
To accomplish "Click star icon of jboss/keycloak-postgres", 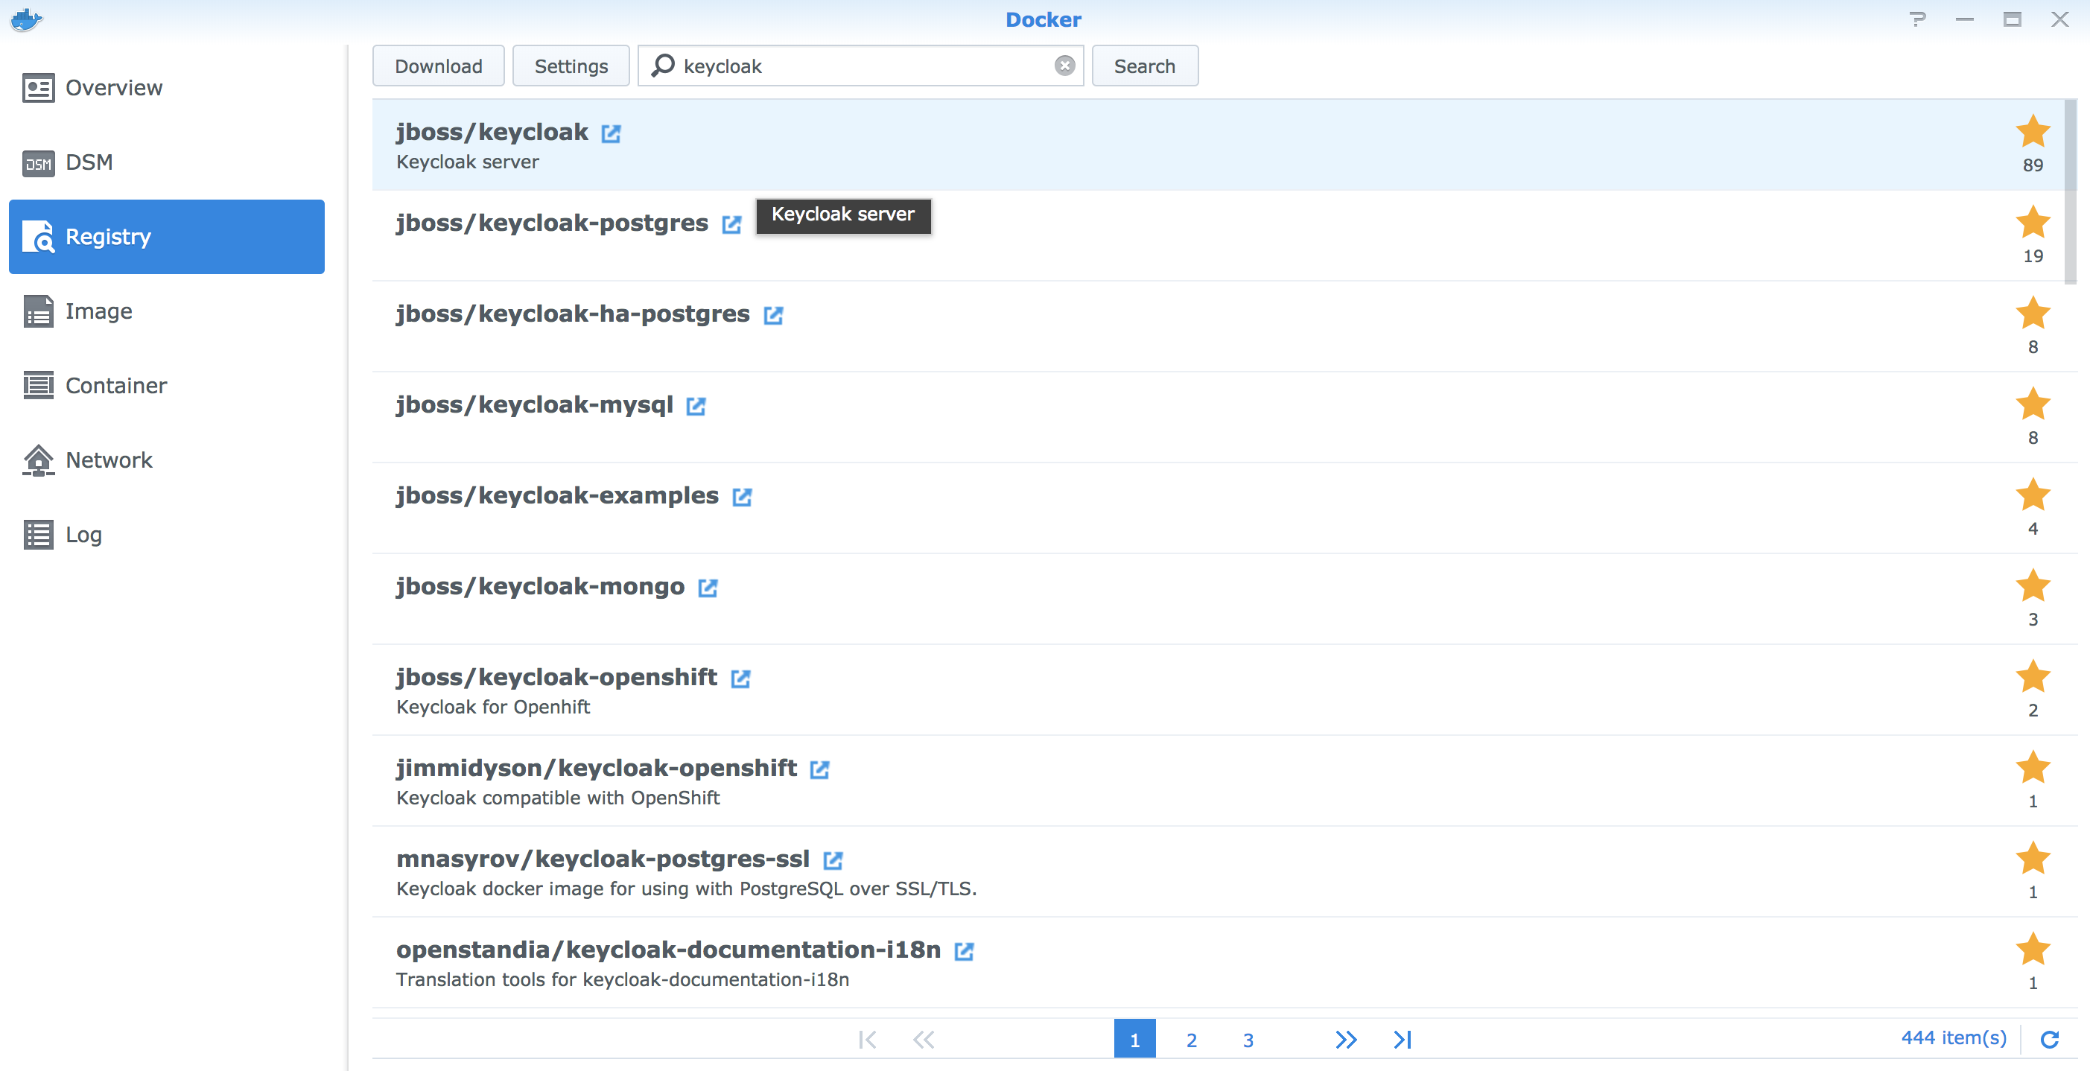I will click(2033, 223).
